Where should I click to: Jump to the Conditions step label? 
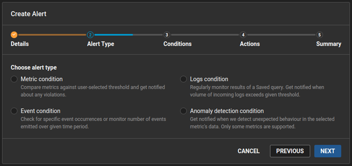[x=177, y=44]
